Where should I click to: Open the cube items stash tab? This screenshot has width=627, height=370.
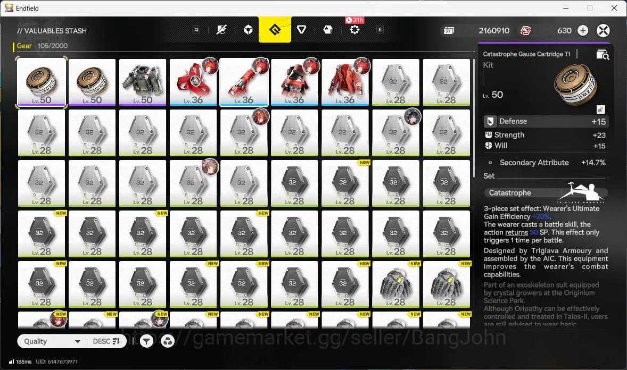(x=249, y=30)
